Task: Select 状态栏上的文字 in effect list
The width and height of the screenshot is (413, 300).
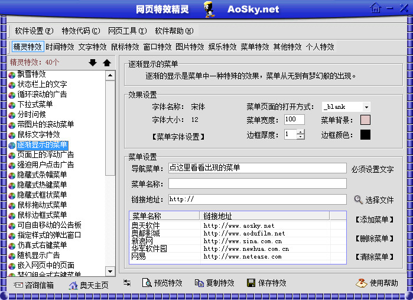Action: (x=42, y=85)
